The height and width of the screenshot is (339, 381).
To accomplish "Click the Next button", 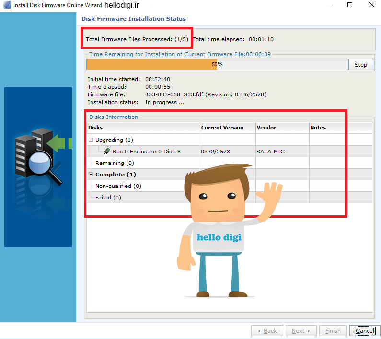I will [301, 331].
